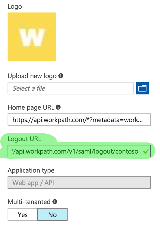Click inside the Logout URL field
The image size is (160, 229).
pos(79,151)
